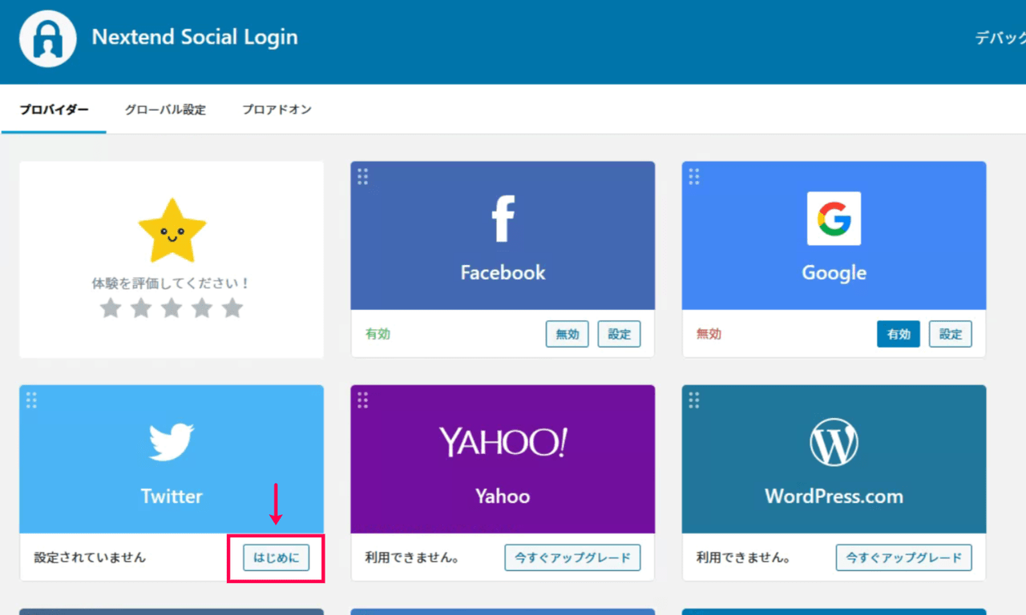Click the デバッグ link in the header
This screenshot has height=615, width=1026.
click(1000, 38)
